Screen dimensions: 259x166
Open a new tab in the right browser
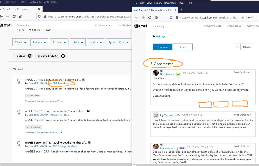tap(181, 10)
